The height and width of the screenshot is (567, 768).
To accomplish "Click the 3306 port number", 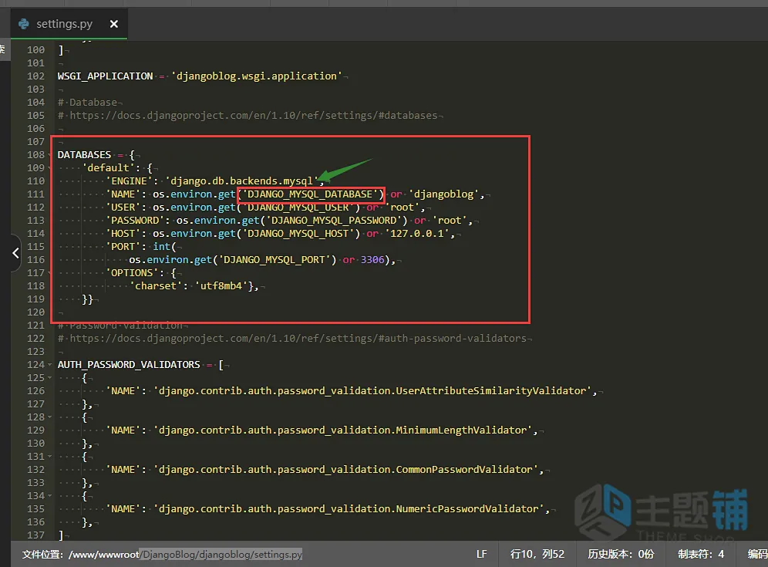I will (x=372, y=260).
